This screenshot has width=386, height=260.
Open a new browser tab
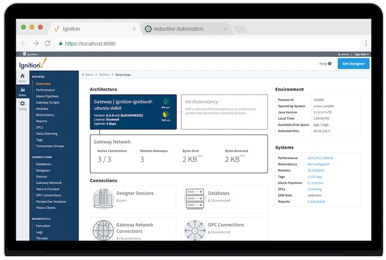[241, 29]
